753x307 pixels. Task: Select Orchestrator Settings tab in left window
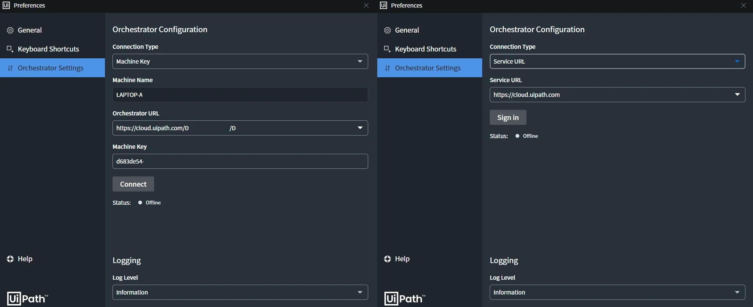click(52, 68)
